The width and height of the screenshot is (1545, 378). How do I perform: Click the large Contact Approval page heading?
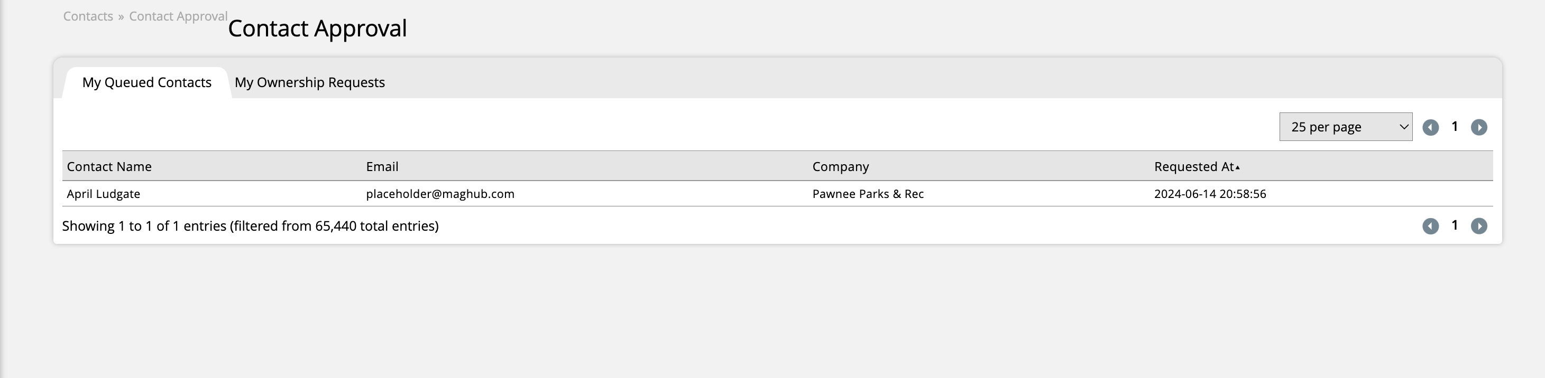click(317, 29)
